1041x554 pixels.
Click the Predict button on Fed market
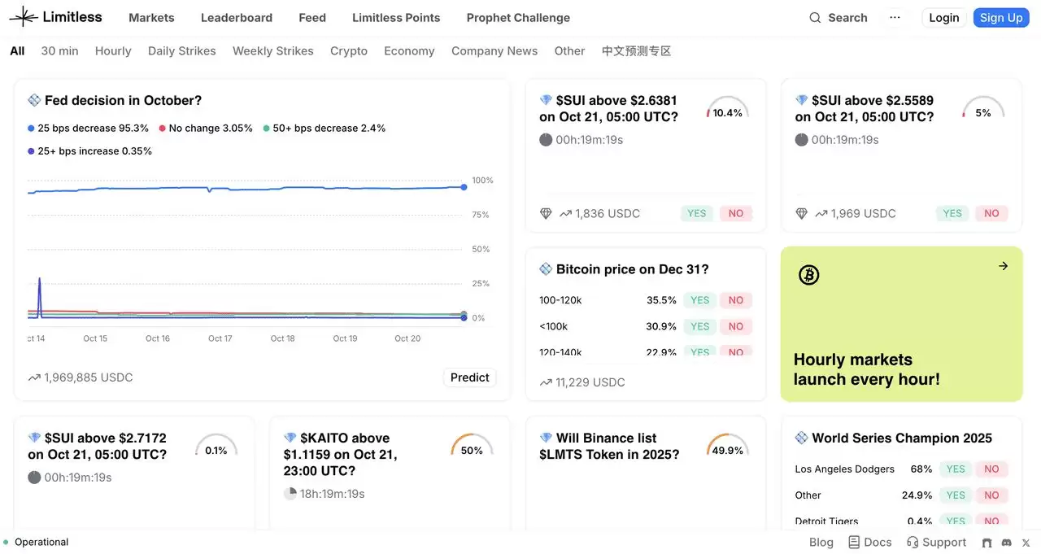(x=470, y=377)
